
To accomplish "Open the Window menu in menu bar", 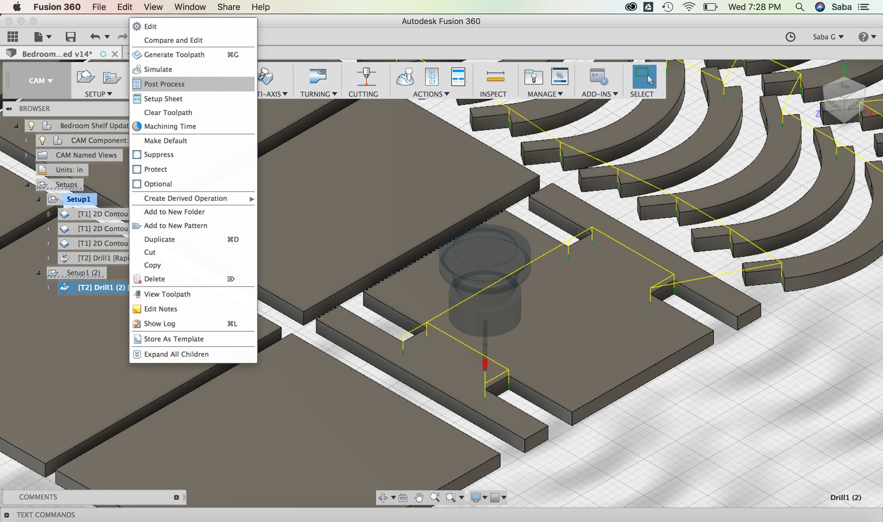I will (x=190, y=7).
